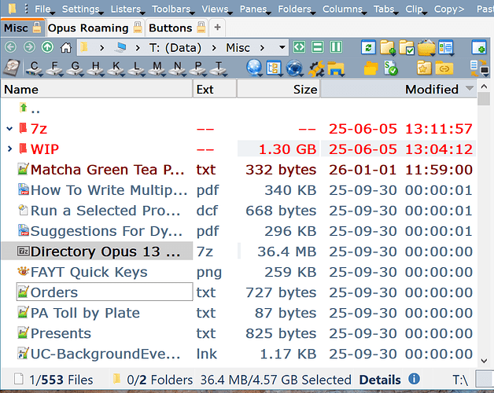
Task: Open the view mode list icon
Action: (x=446, y=47)
